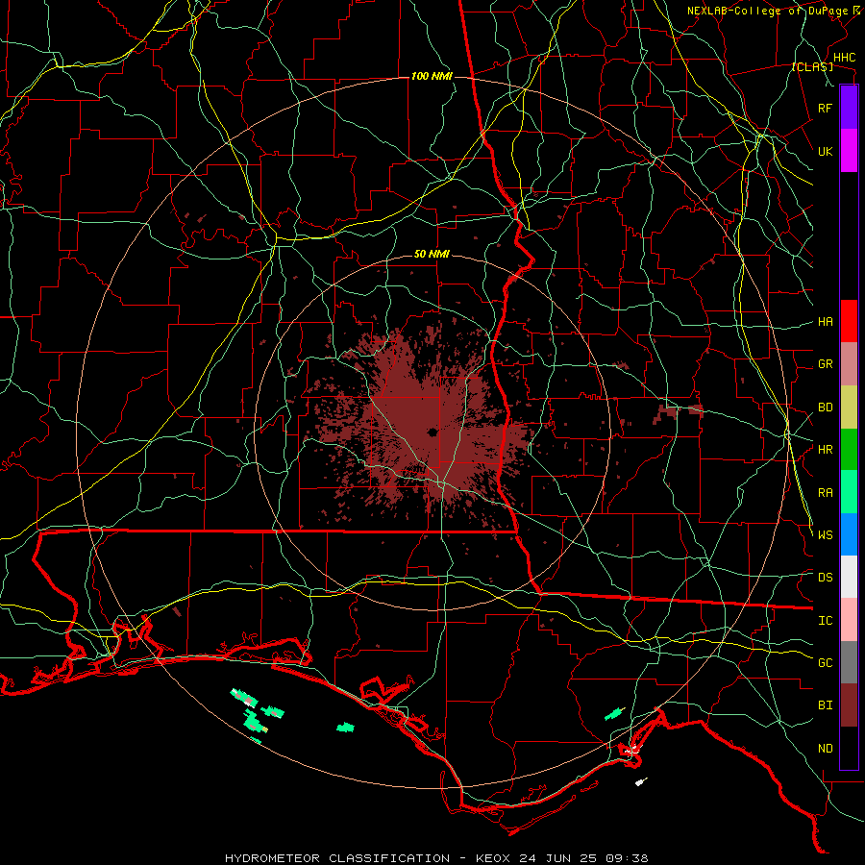Click the magenta UK color swatch
Screen dimensions: 865x865
(849, 151)
